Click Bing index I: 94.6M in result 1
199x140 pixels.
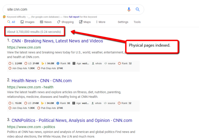[48, 63]
